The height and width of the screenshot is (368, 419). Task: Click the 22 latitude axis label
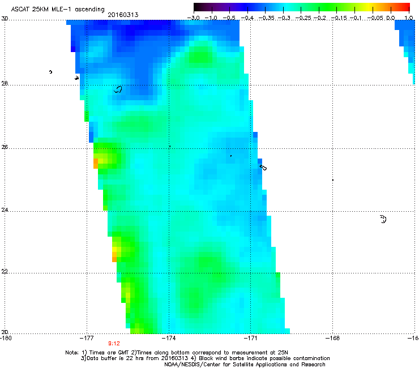pos(5,272)
